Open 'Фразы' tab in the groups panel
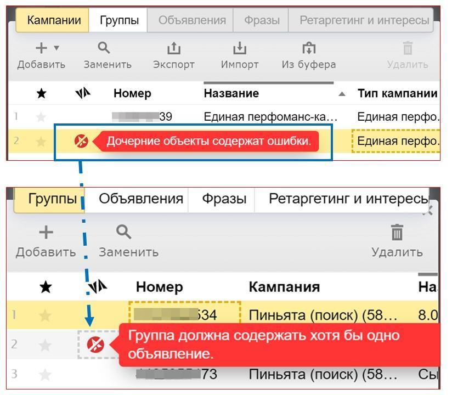Screen dimensions: 452x395 coord(224,199)
